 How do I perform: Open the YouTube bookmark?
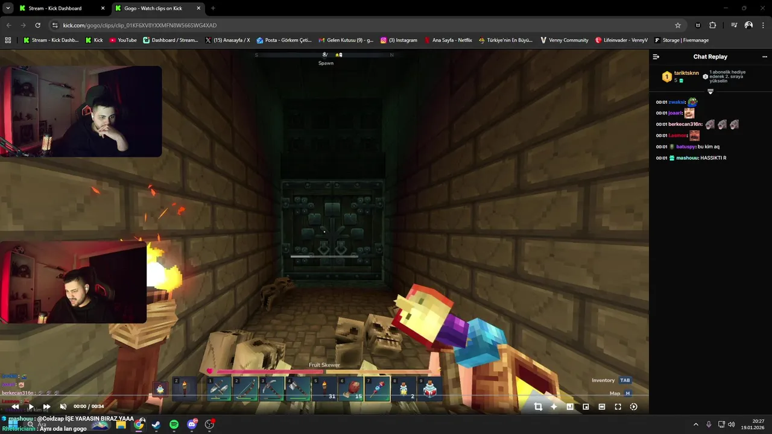pos(123,40)
